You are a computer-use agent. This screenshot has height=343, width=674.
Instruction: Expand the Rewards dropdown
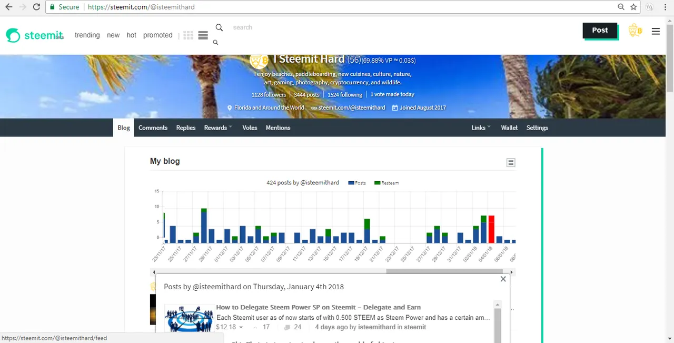pos(218,128)
